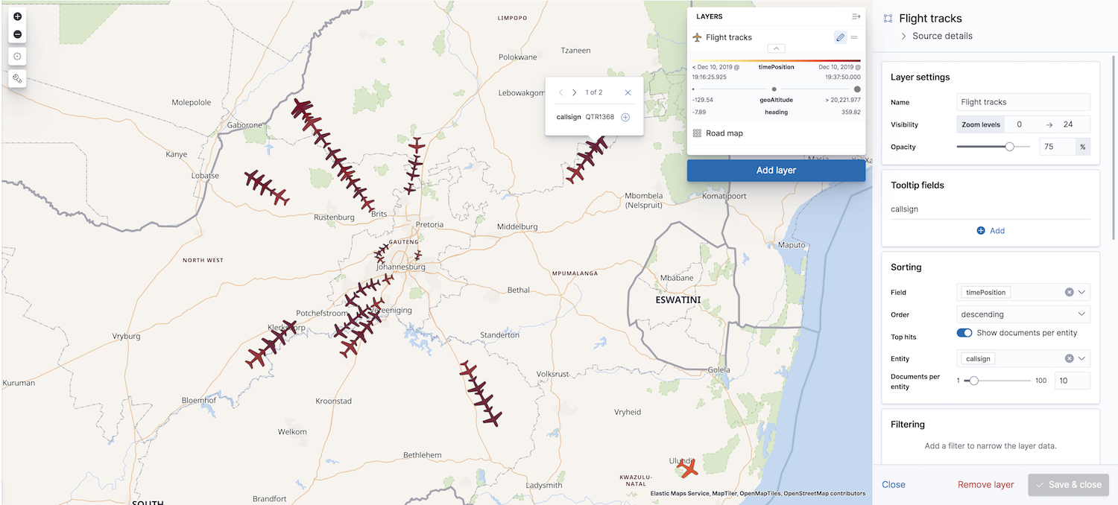Open the Order descending dropdown

pos(1023,314)
